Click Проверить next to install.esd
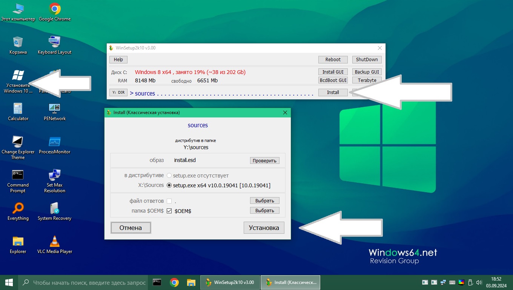The height and width of the screenshot is (290, 513). point(264,160)
